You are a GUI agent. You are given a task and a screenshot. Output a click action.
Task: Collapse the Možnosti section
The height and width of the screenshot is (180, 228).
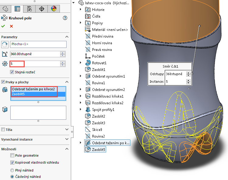point(67,149)
